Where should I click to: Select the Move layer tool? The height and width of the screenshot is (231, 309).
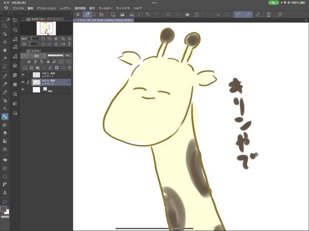point(5,42)
